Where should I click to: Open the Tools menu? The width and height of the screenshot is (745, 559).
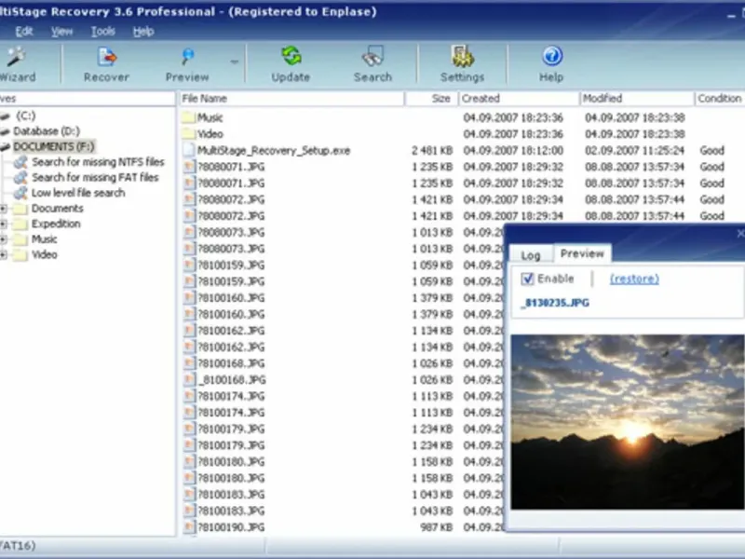click(103, 32)
